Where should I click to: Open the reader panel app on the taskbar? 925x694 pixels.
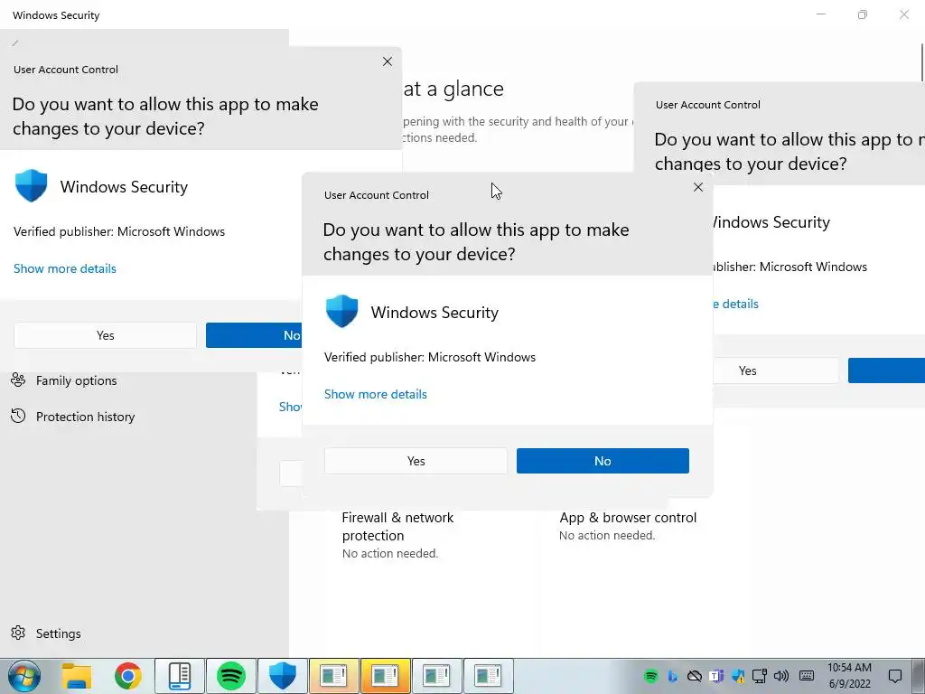180,676
